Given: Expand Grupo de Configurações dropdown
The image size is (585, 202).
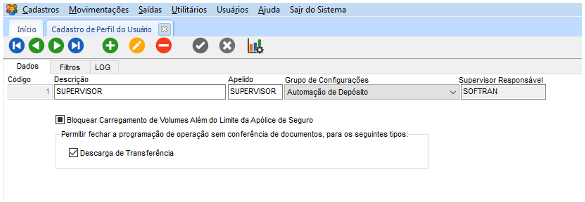Looking at the screenshot, I should pyautogui.click(x=453, y=92).
